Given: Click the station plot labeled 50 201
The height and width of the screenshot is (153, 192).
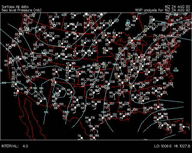Looking at the screenshot, I should coord(48,52).
